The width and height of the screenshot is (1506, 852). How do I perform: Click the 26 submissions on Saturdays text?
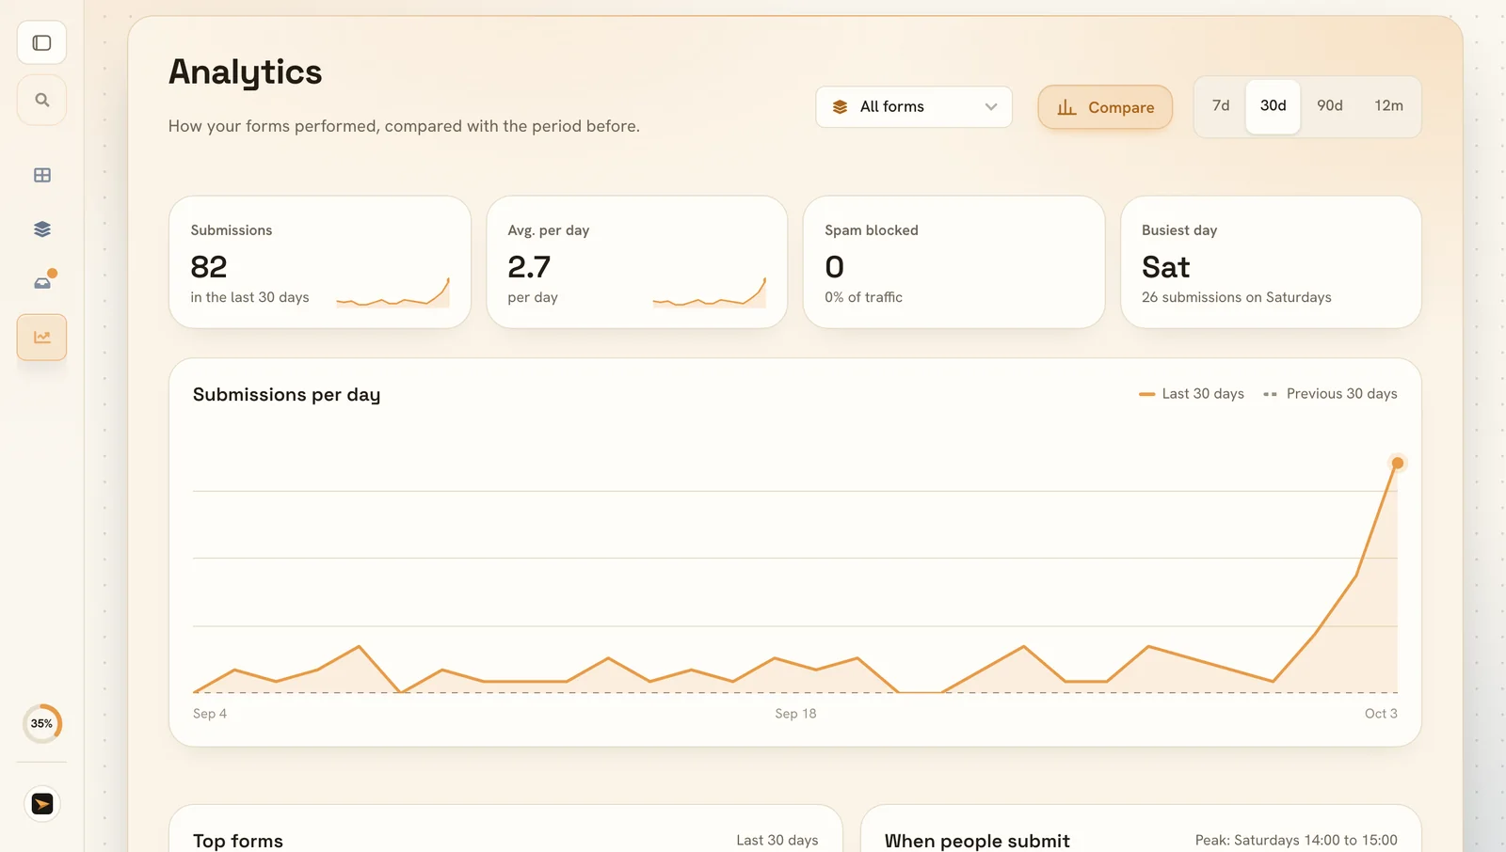click(1237, 297)
